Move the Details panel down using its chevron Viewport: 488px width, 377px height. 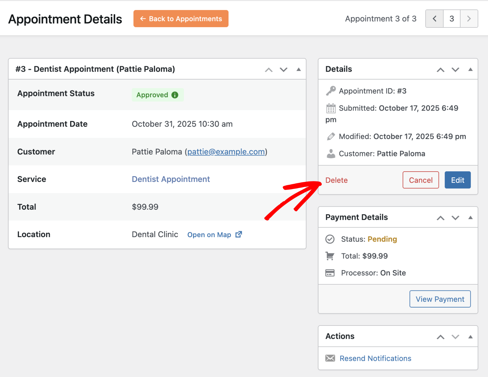click(x=455, y=69)
